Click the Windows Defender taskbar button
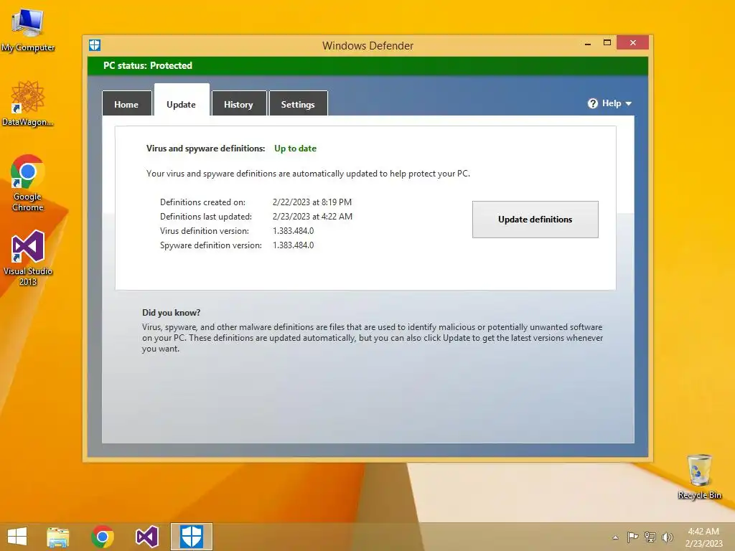Viewport: 735px width, 551px height. click(x=191, y=537)
